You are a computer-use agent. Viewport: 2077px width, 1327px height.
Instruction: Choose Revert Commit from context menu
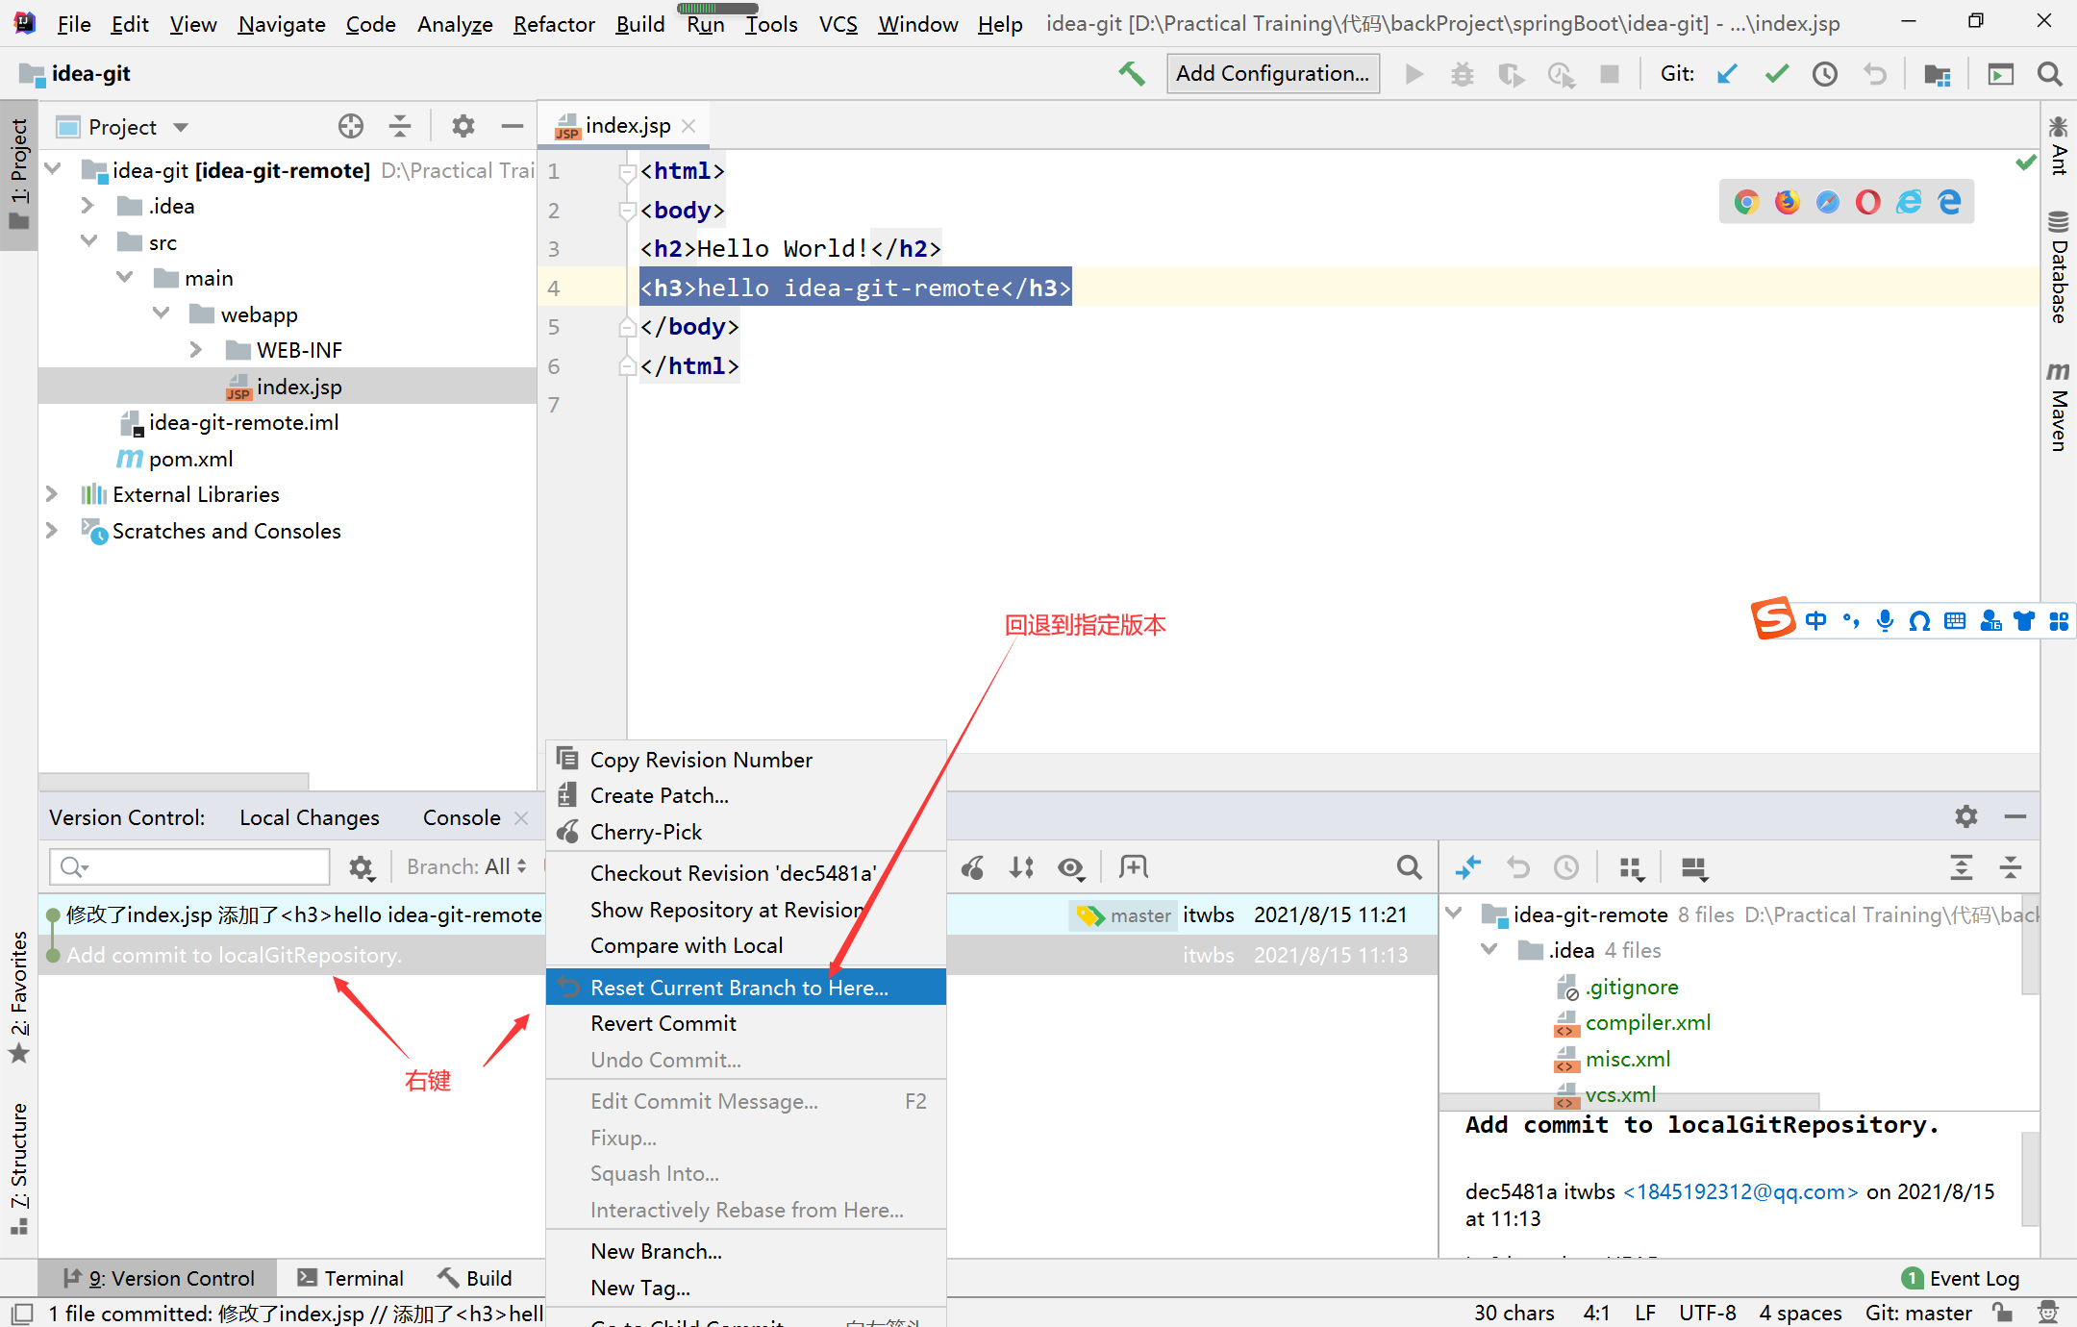click(746, 1023)
